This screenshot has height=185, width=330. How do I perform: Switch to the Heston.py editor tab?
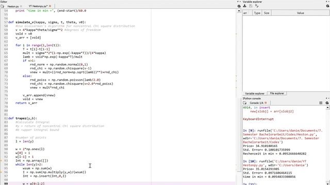[x=13, y=6]
